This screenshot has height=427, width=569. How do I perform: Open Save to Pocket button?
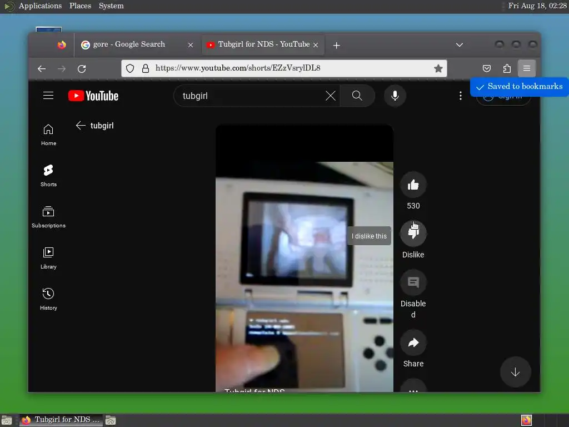coord(487,68)
